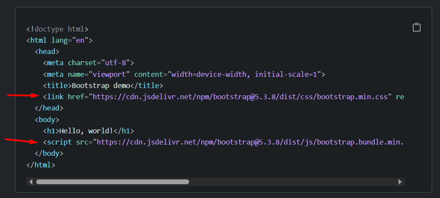Click the red arrow pointing to link tag
Viewport: 440px width, 198px height.
pos(23,95)
